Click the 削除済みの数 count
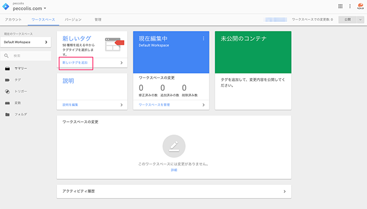 tap(184, 88)
